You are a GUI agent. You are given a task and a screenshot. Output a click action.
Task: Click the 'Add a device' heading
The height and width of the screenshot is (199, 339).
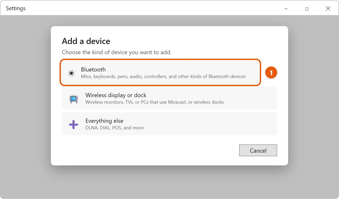pos(86,41)
